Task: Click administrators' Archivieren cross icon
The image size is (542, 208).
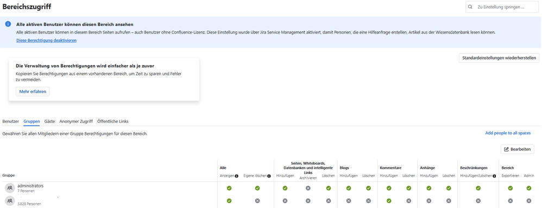Action: coord(308,188)
